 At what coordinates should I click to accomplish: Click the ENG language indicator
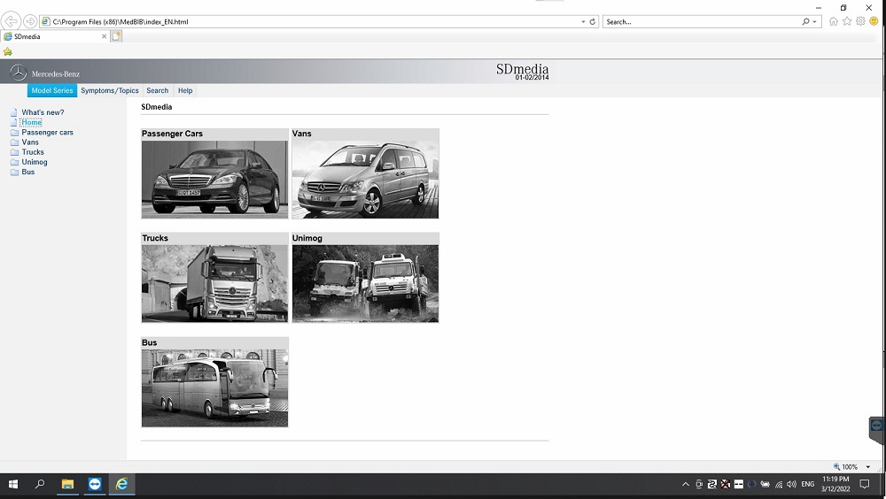coord(808,484)
